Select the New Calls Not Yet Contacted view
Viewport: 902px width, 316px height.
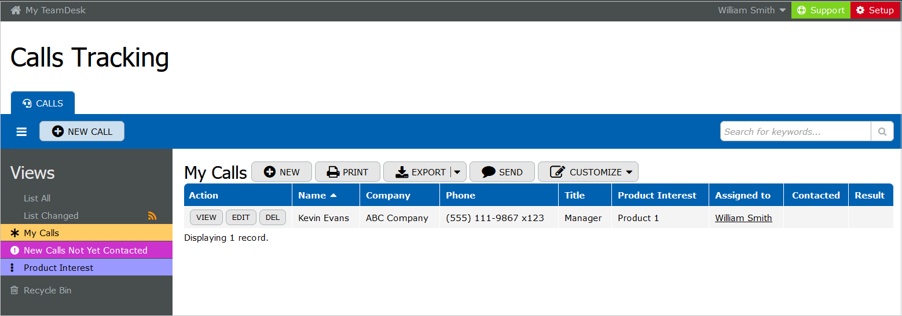[85, 250]
